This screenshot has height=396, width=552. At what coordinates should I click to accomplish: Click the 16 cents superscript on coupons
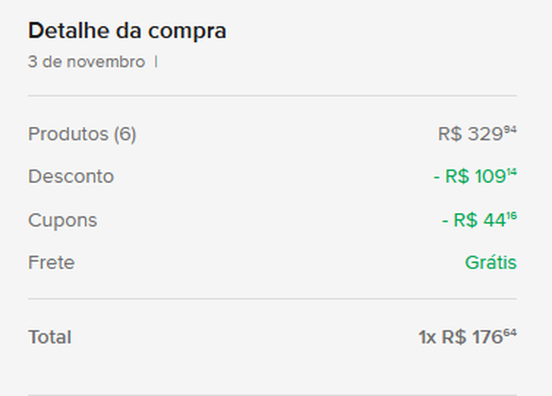(x=512, y=215)
